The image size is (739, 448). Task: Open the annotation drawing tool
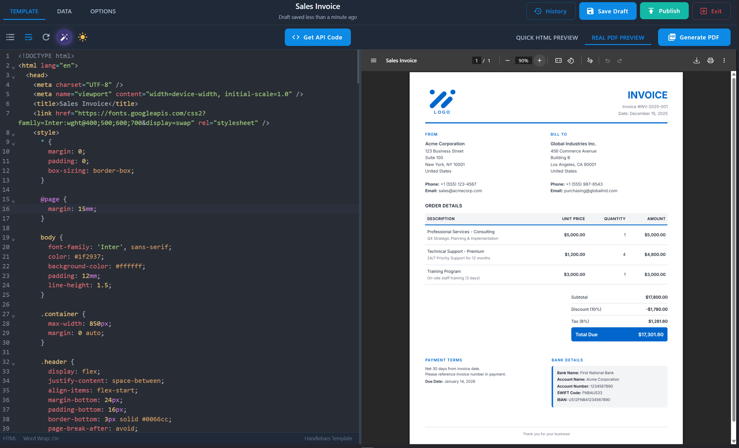590,60
